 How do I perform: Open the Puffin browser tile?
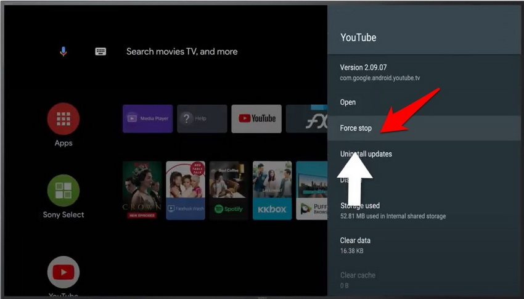[x=312, y=190]
